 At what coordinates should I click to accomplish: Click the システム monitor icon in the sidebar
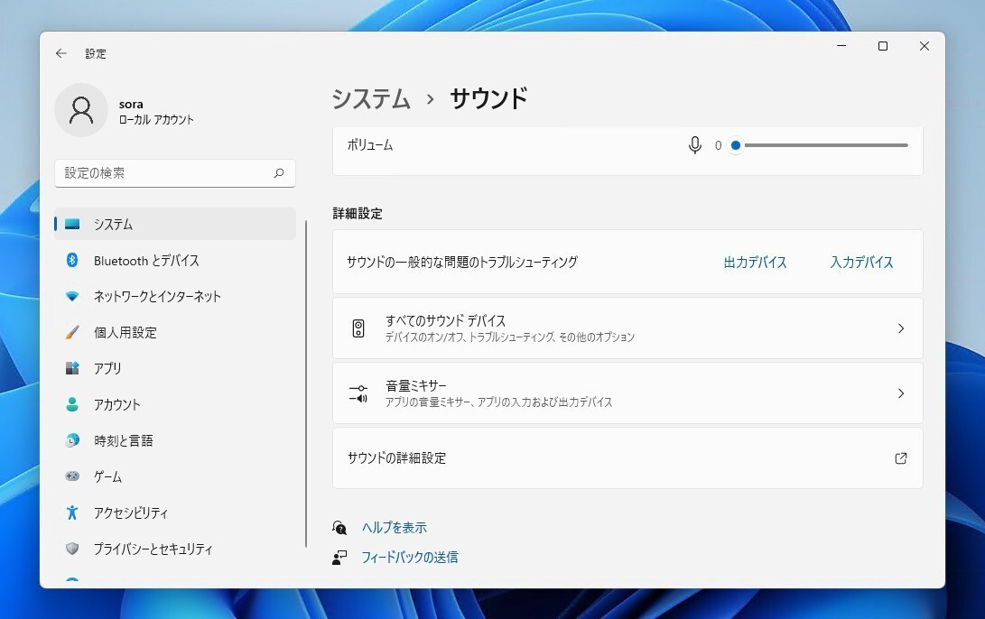[72, 224]
